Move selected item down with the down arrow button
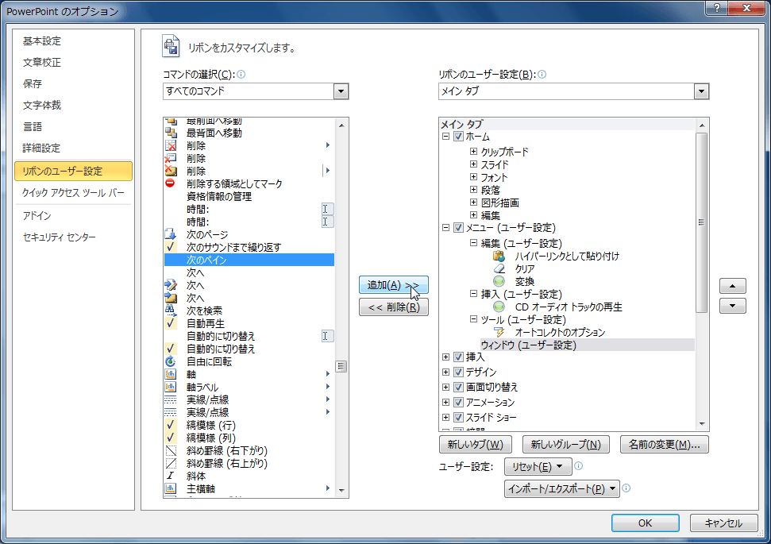771x544 pixels. point(733,306)
